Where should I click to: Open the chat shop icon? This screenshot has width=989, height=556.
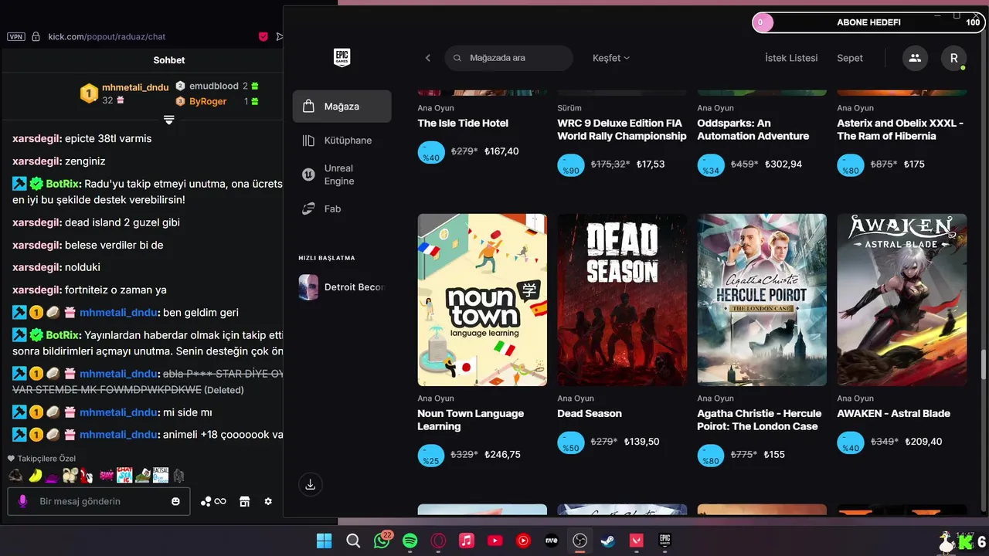click(245, 501)
